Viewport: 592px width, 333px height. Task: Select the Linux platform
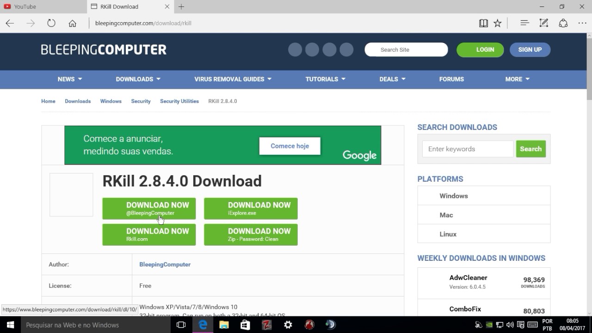(484, 234)
